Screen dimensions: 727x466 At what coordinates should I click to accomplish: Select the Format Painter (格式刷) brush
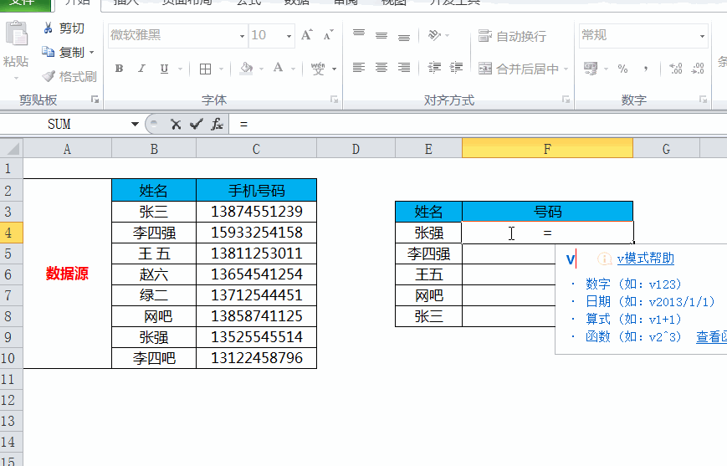click(x=69, y=76)
